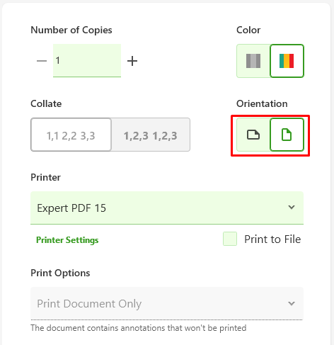
Task: Click the Print Options section heading
Action: coord(60,273)
